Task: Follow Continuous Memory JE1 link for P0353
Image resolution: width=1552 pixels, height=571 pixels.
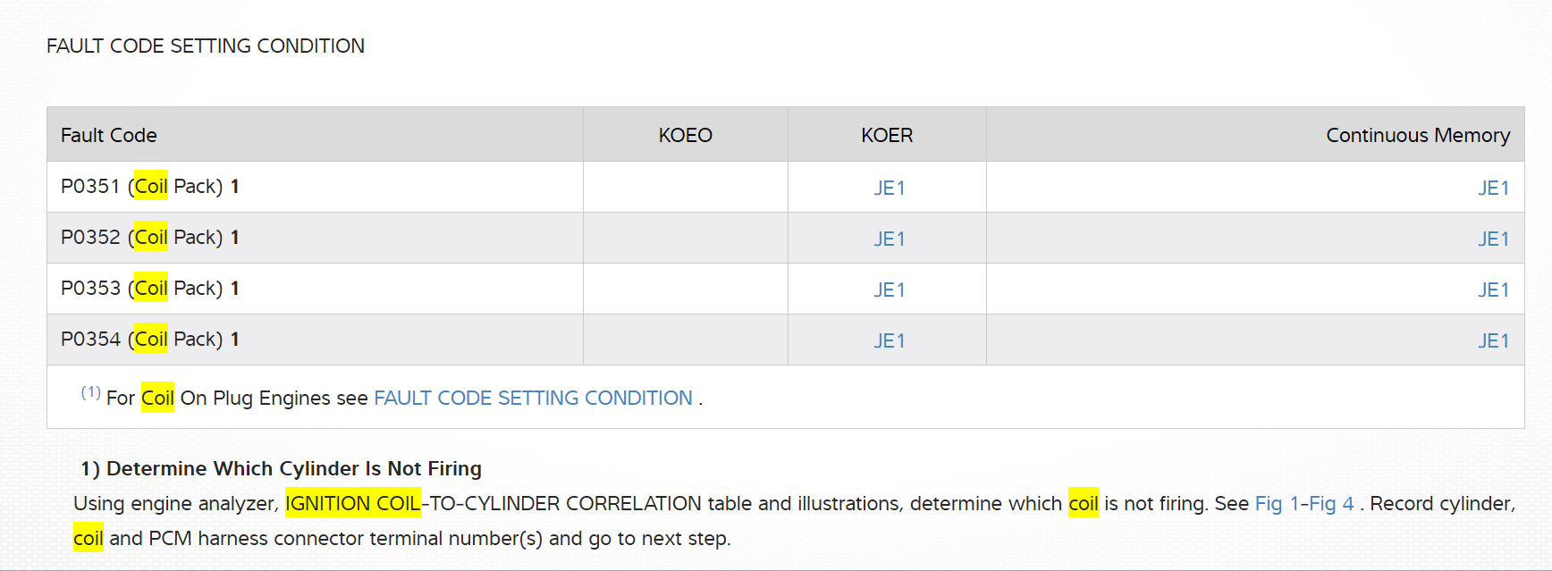Action: pos(1493,290)
